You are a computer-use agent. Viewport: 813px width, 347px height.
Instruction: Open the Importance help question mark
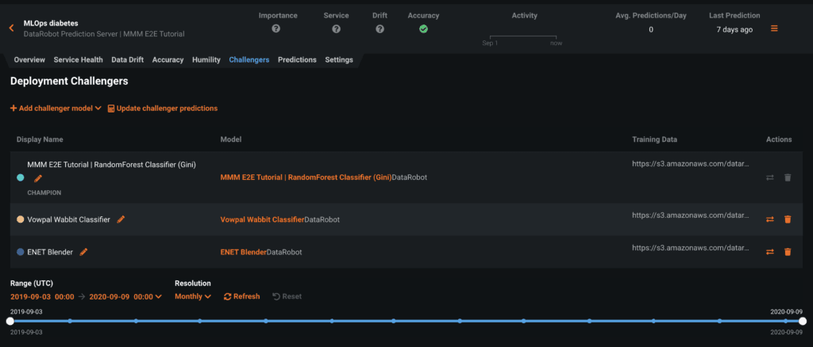click(x=275, y=29)
